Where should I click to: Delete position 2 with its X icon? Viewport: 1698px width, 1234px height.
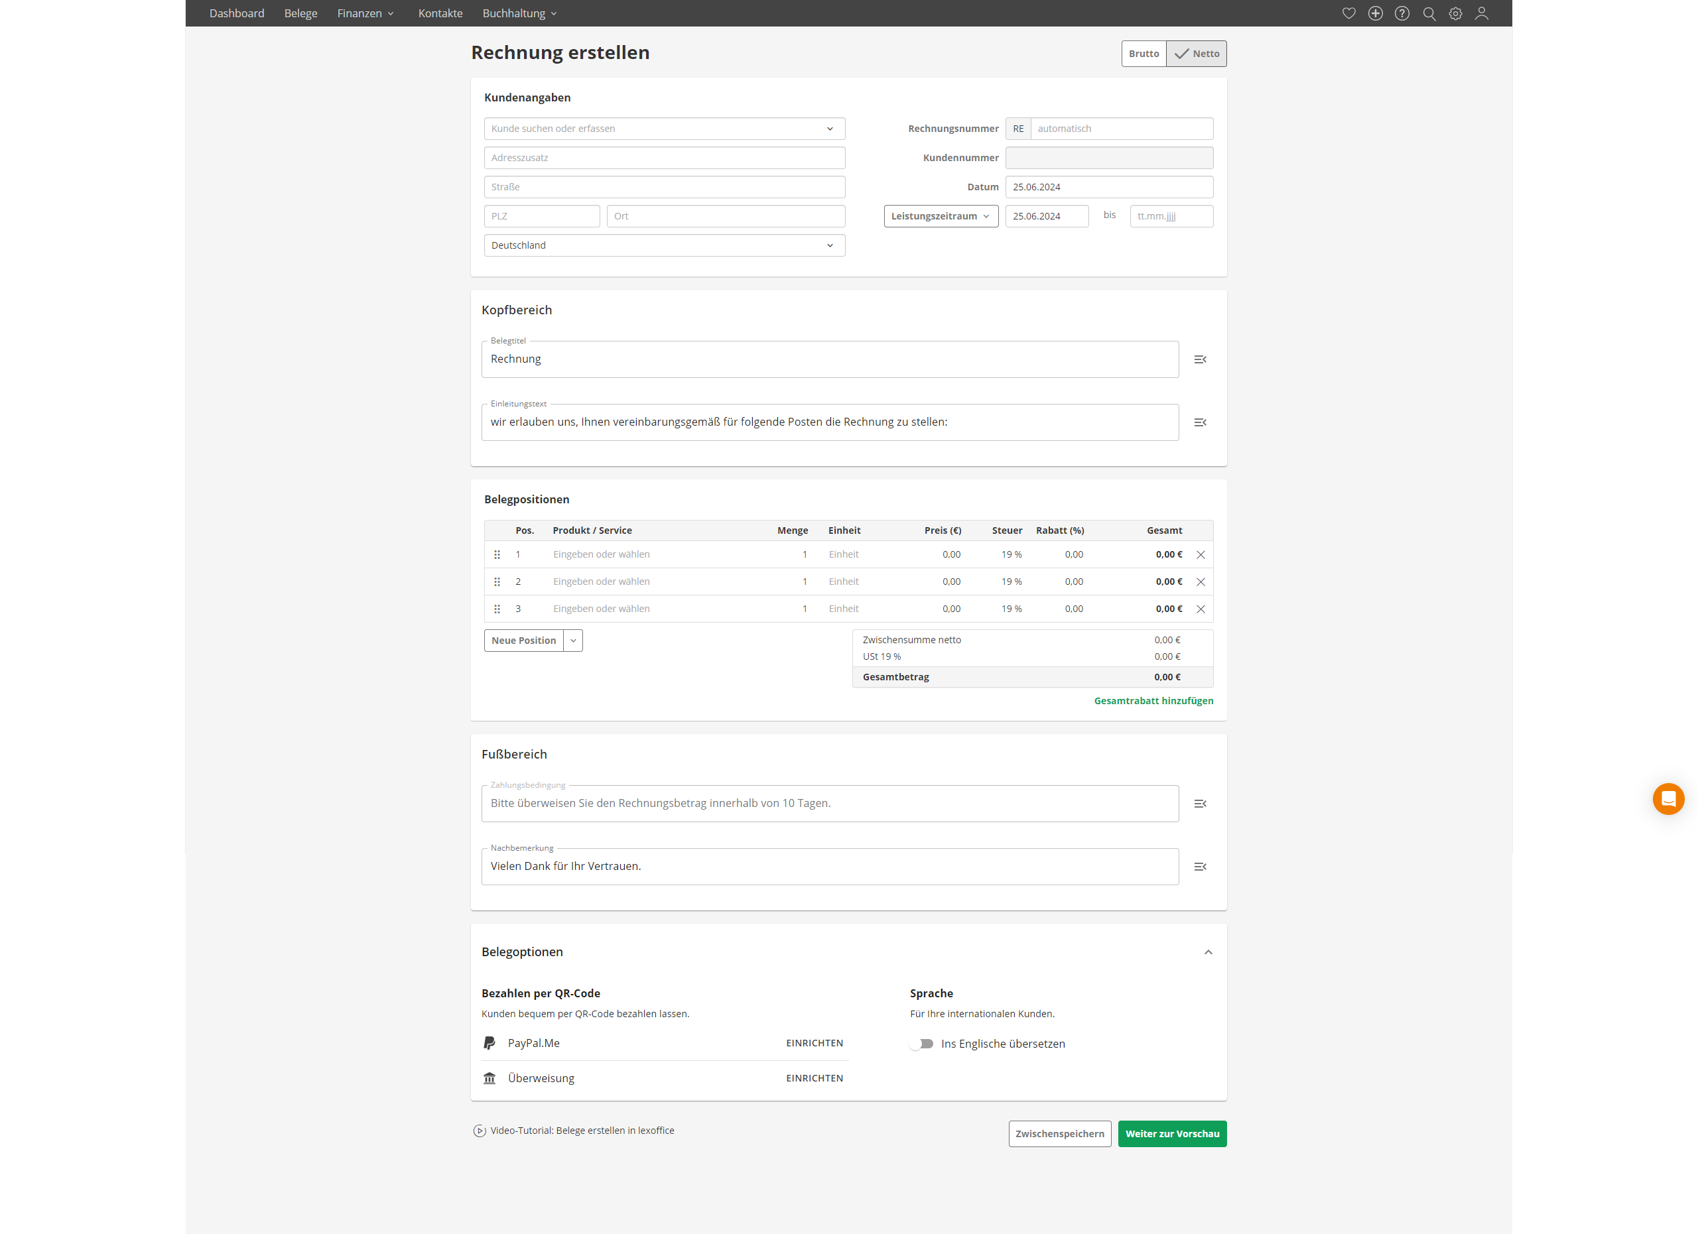(x=1200, y=582)
